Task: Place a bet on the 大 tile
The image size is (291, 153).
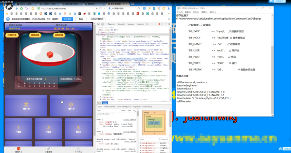Action: point(26,105)
